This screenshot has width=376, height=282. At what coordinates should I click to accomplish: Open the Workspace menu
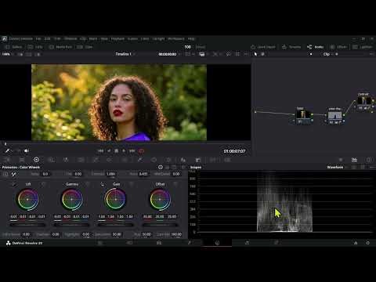point(176,38)
